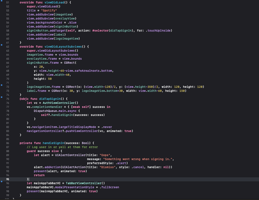Click pushViewController on line 83
The width and height of the screenshot is (259, 200).
coord(82,131)
